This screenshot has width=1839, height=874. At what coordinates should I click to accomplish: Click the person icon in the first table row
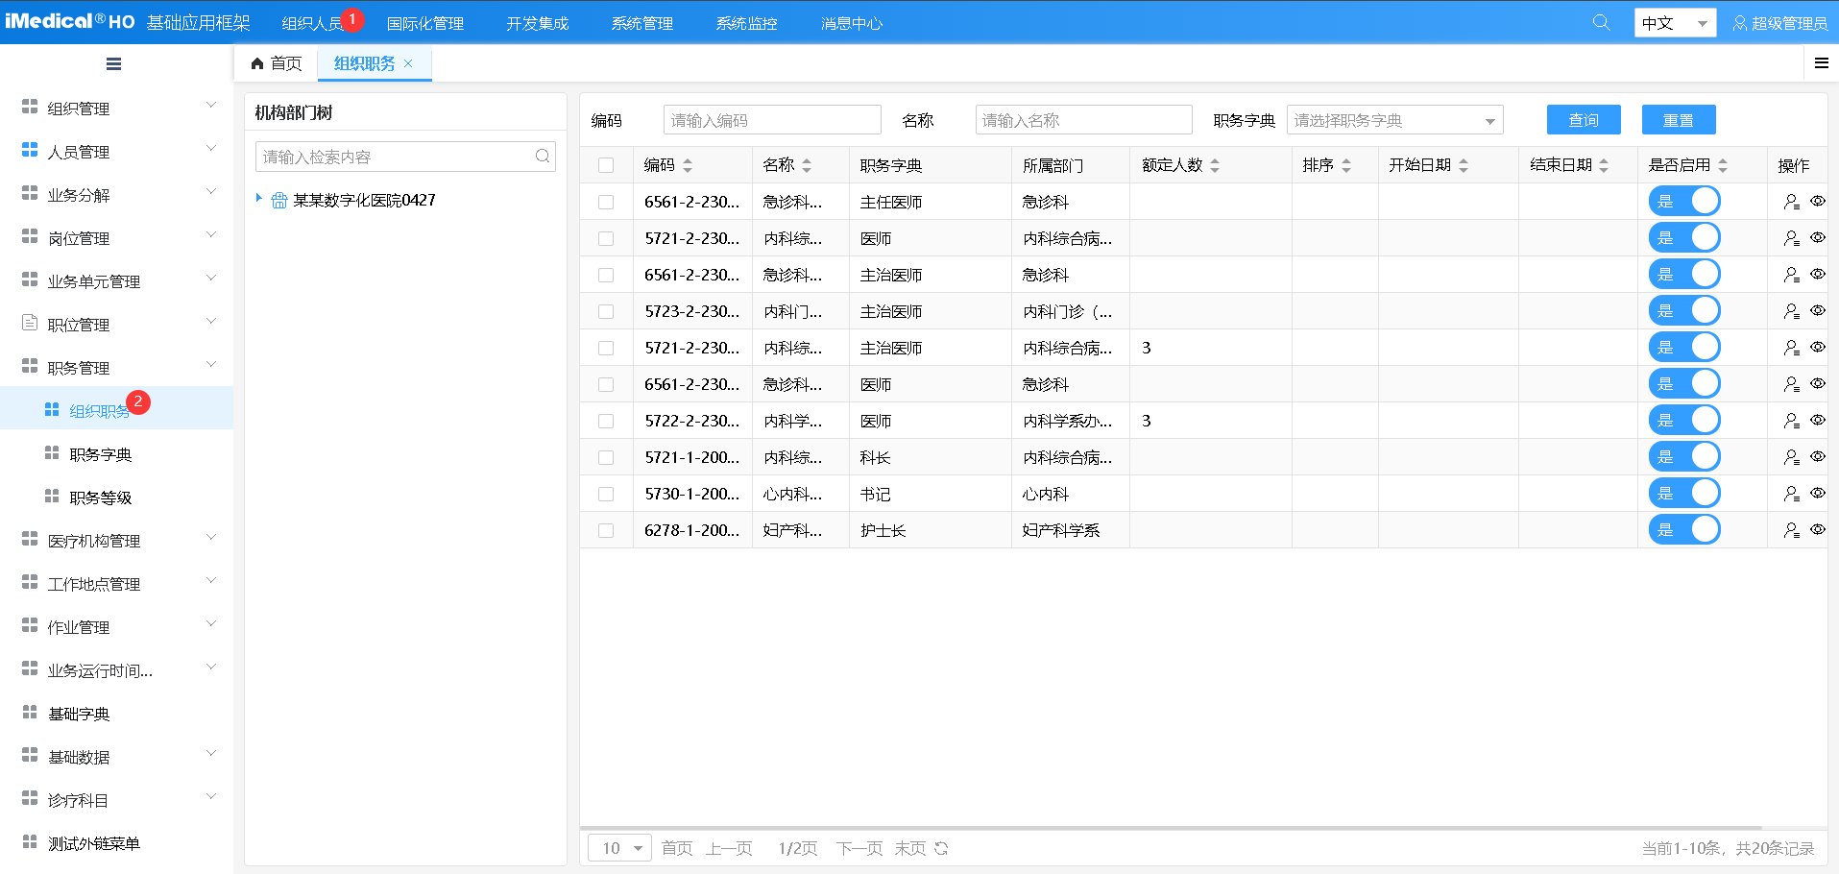(x=1791, y=202)
